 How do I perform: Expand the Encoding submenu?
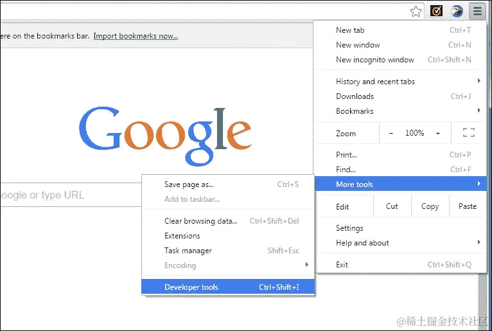[228, 265]
